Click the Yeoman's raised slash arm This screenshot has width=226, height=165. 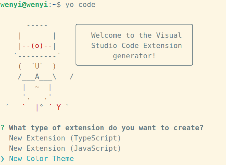click(x=72, y=77)
